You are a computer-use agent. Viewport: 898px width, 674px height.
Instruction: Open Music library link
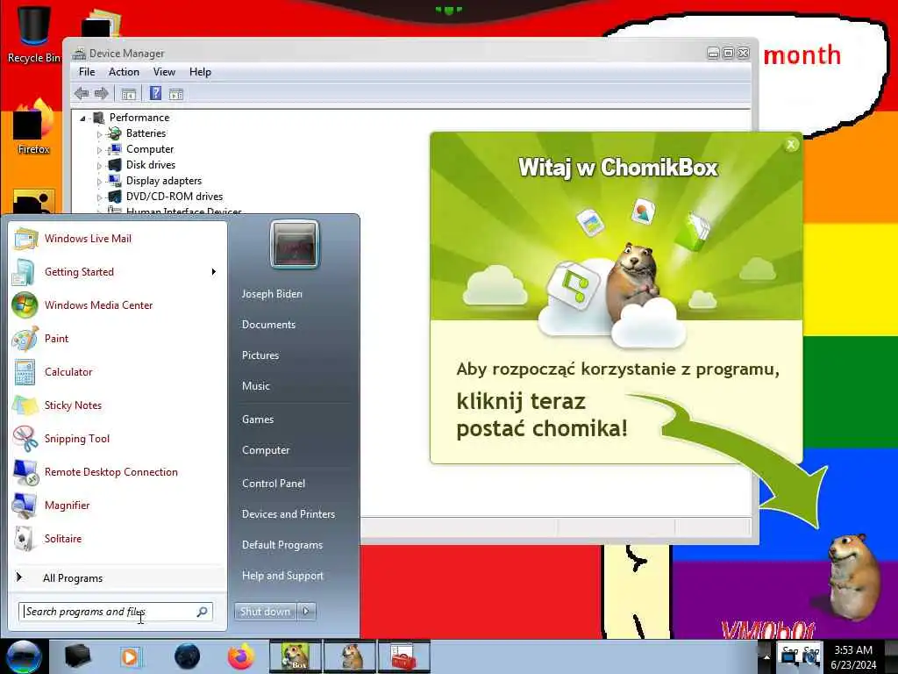255,386
